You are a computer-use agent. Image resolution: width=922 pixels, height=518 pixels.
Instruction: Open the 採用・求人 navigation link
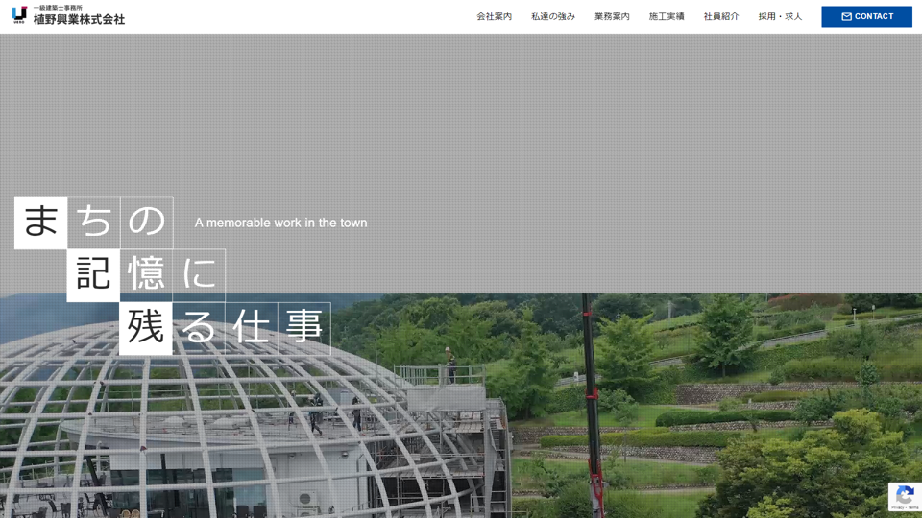(x=780, y=17)
